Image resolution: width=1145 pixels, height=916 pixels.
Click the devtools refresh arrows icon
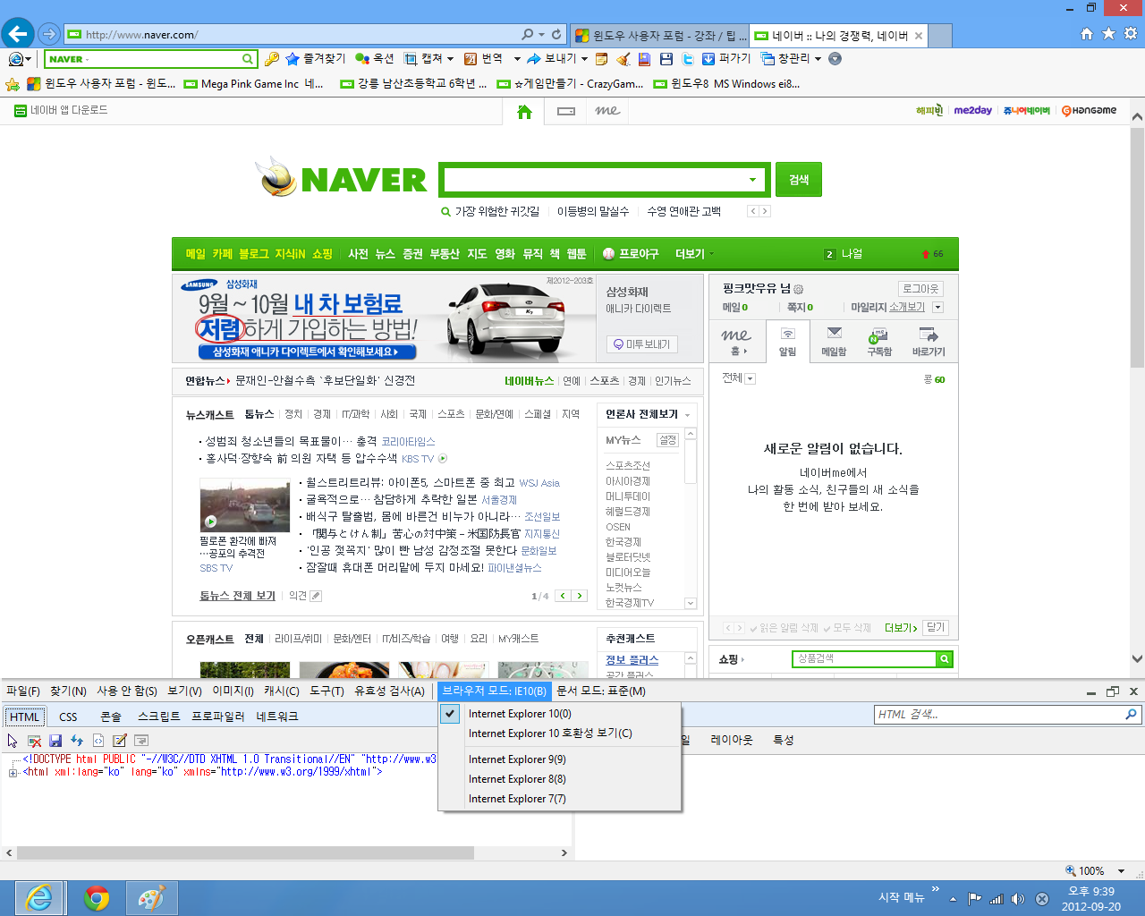77,741
